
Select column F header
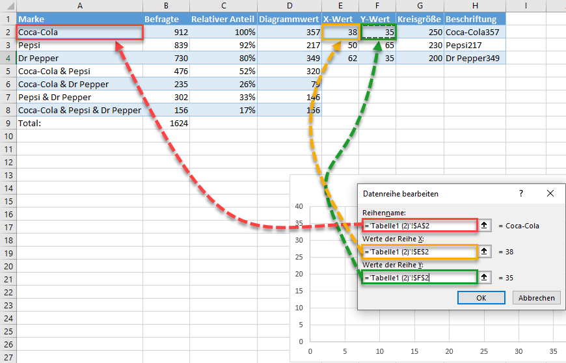pyautogui.click(x=377, y=5)
